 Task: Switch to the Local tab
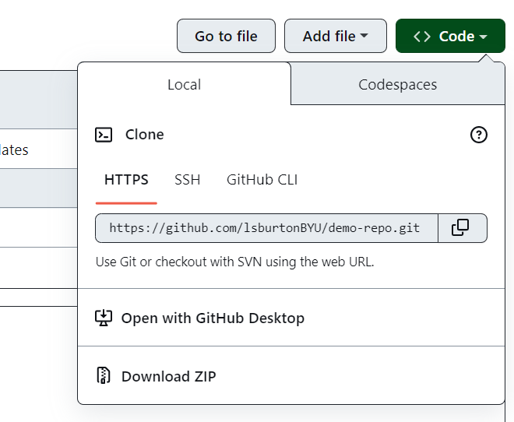[x=185, y=84]
